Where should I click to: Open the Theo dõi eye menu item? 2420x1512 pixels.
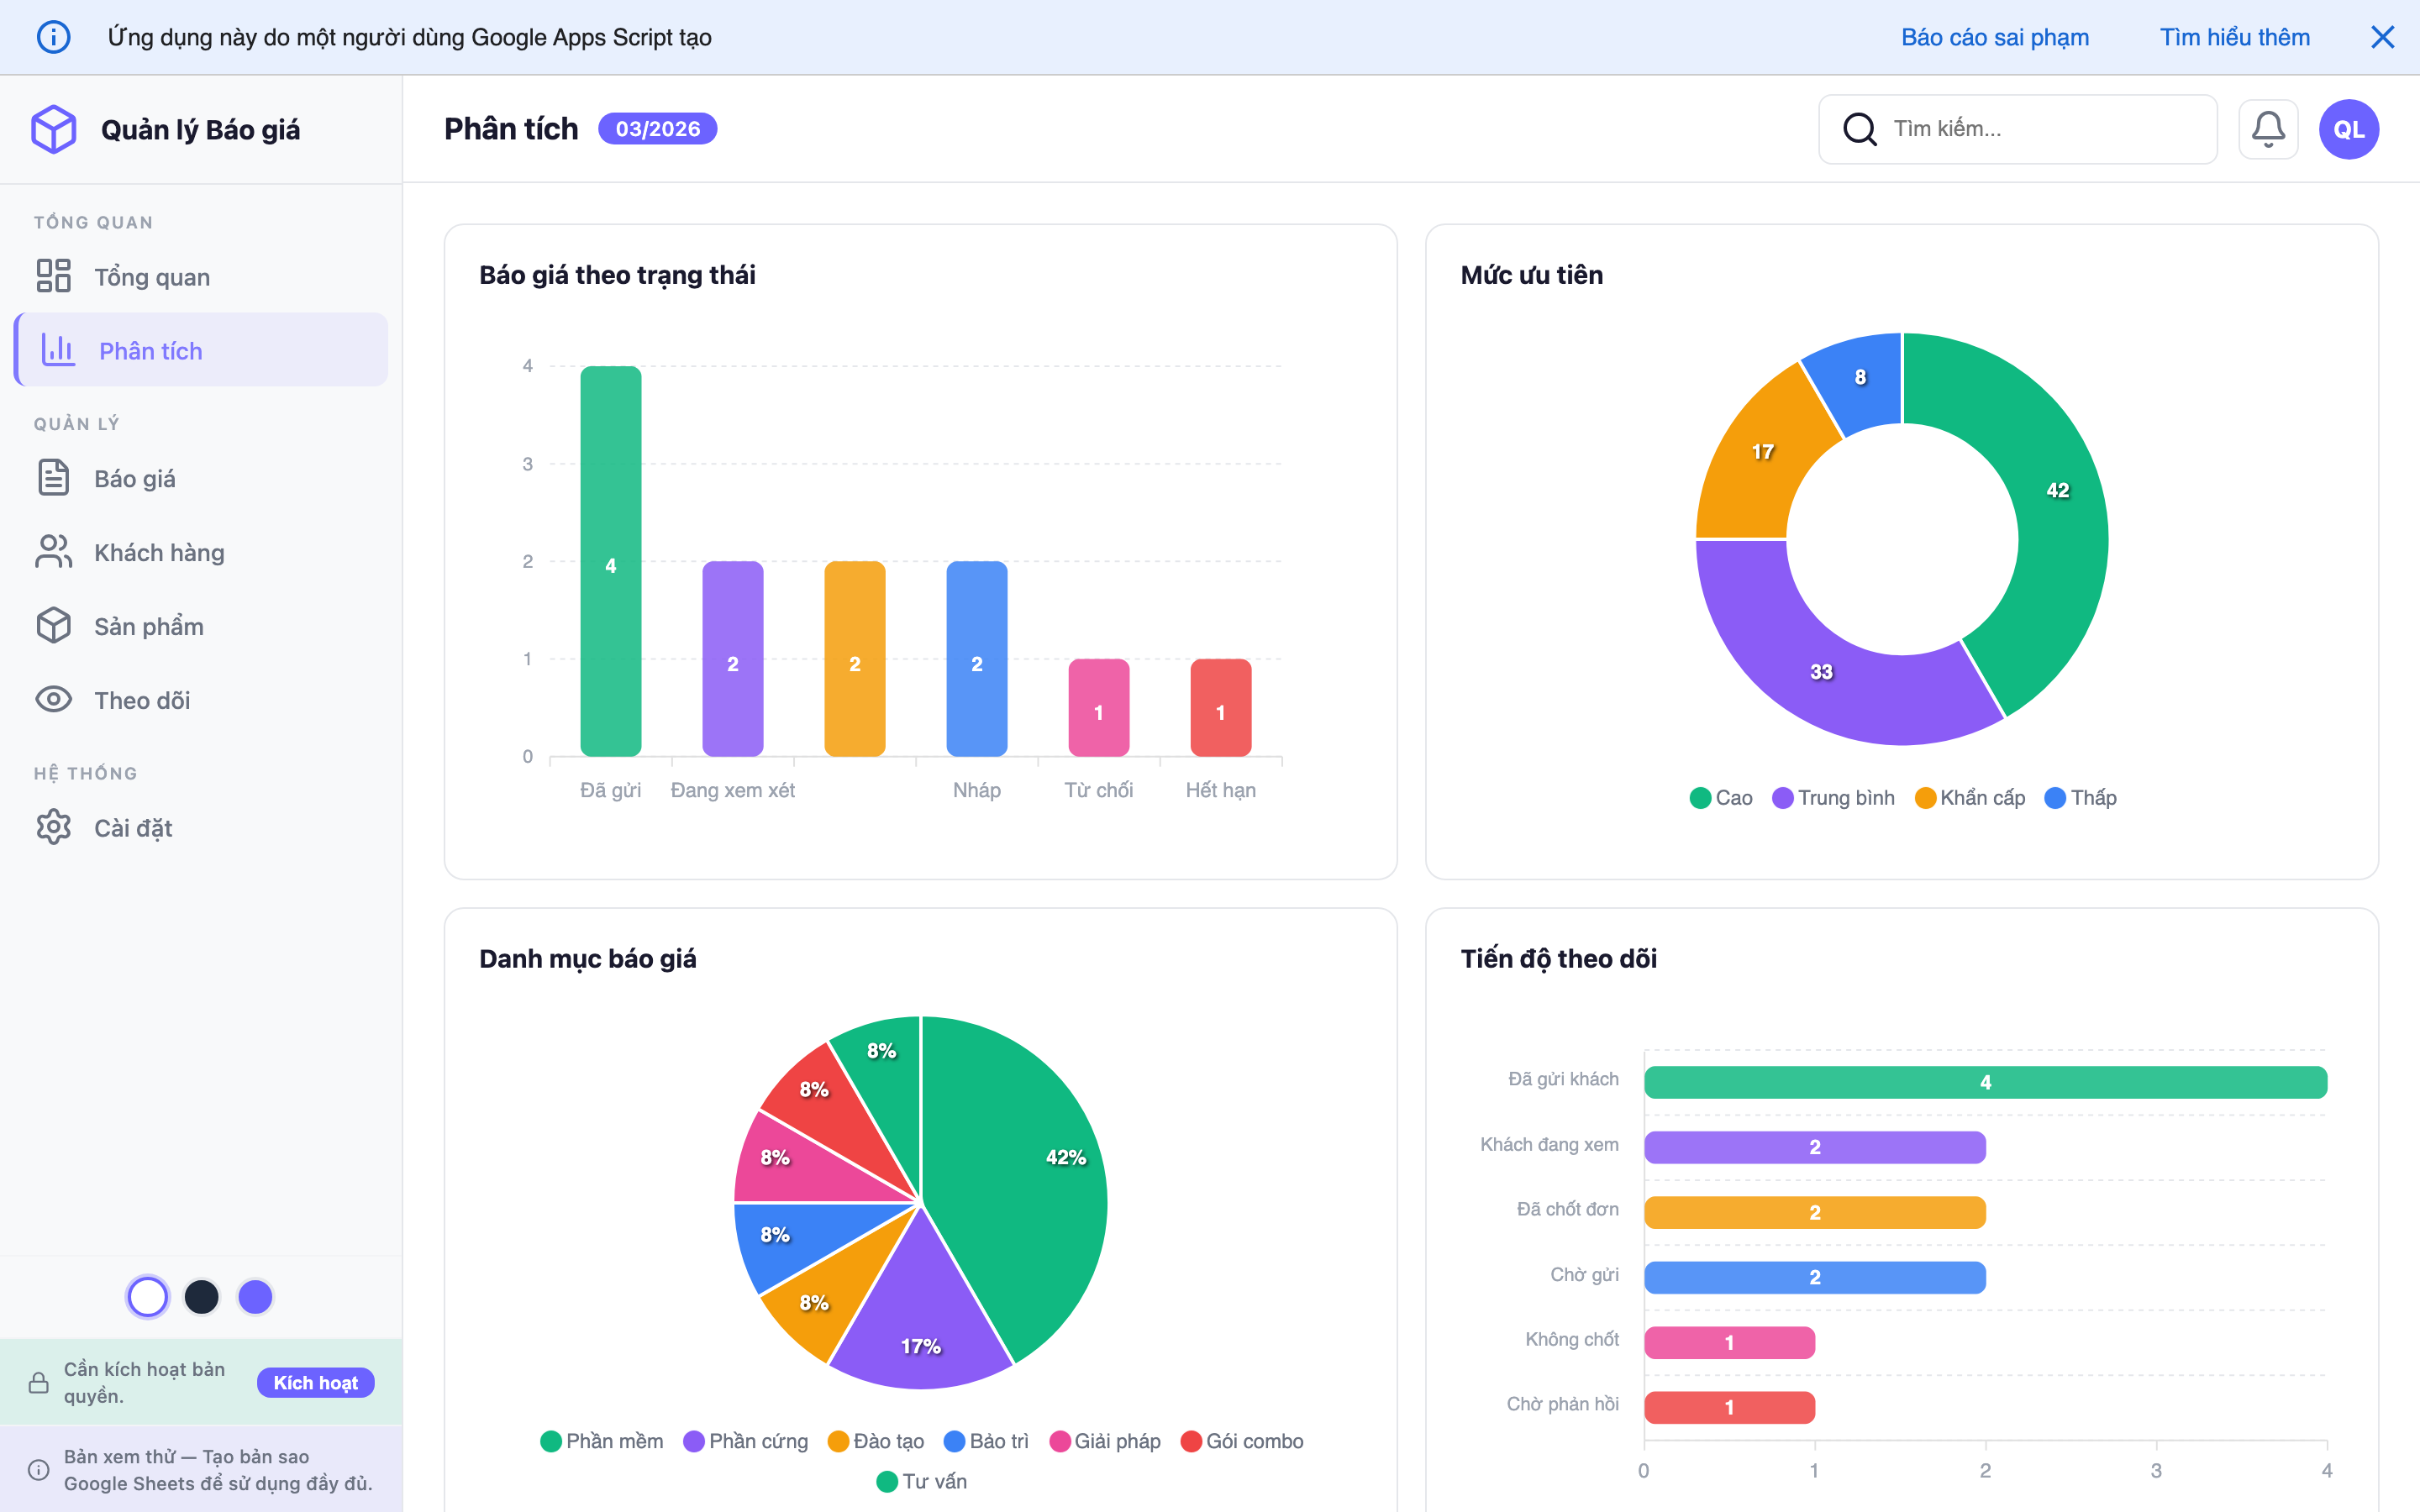pyautogui.click(x=141, y=700)
